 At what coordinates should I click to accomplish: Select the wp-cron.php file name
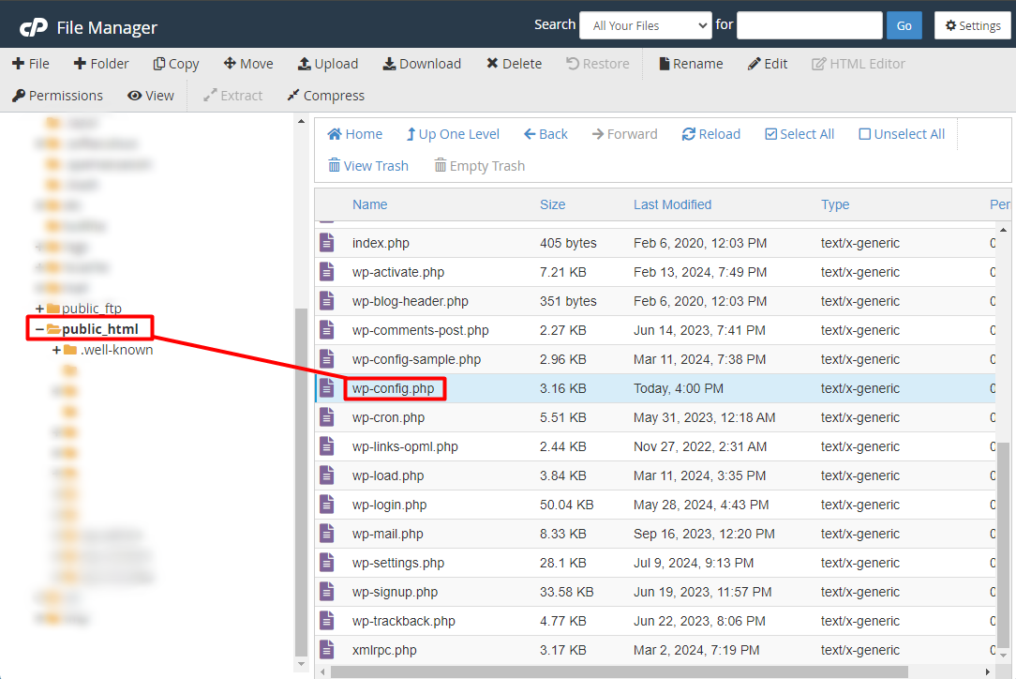[389, 417]
